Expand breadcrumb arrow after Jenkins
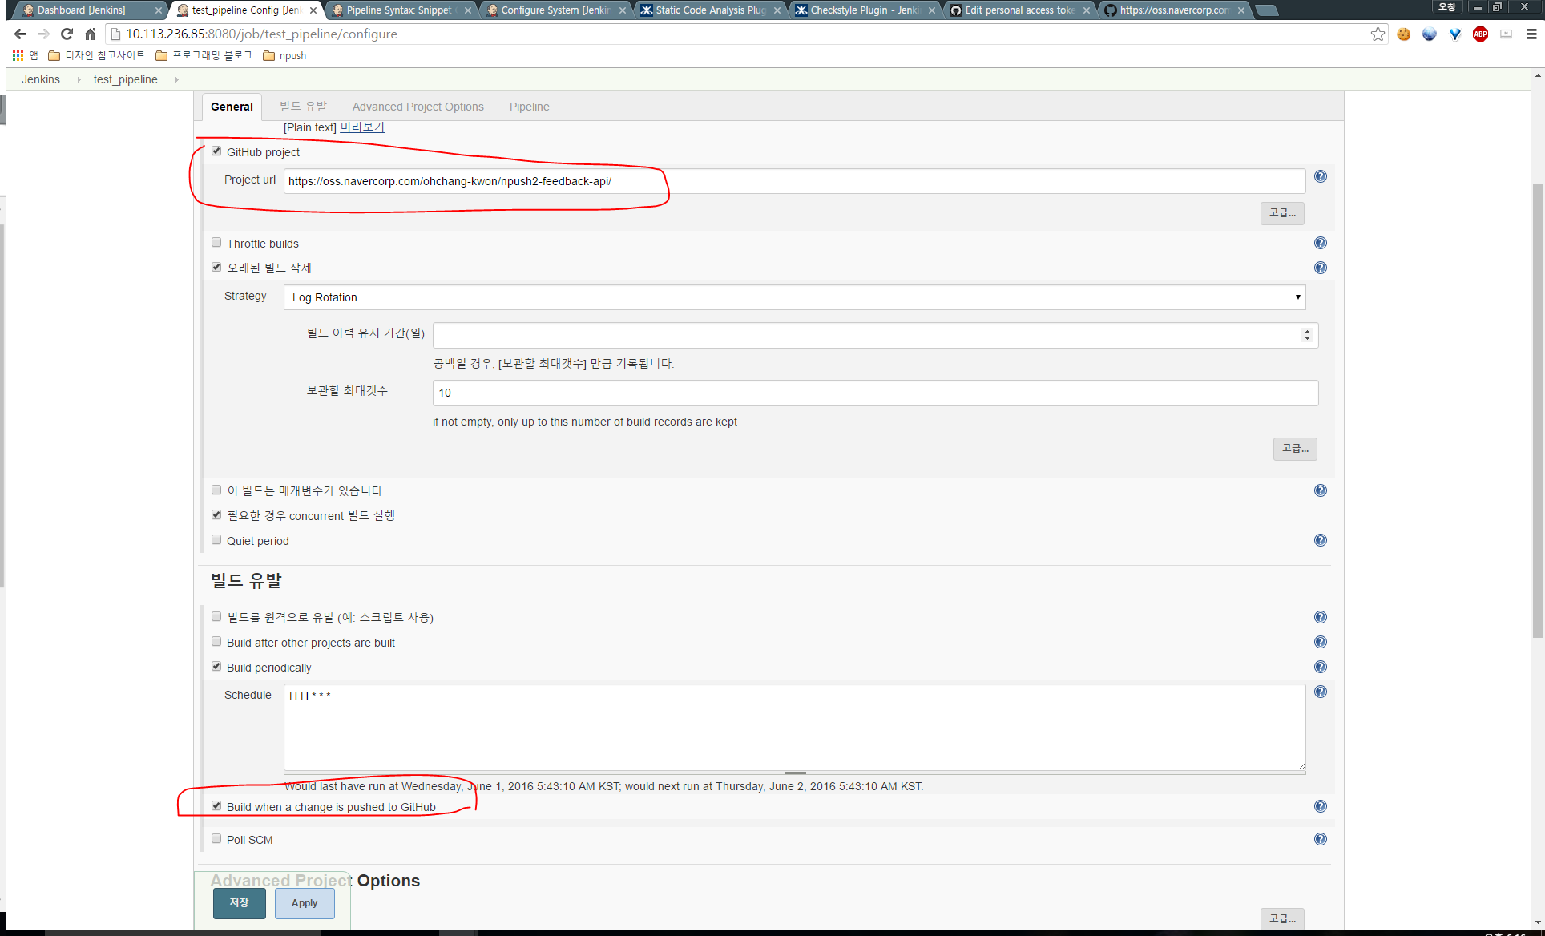 pyautogui.click(x=79, y=79)
